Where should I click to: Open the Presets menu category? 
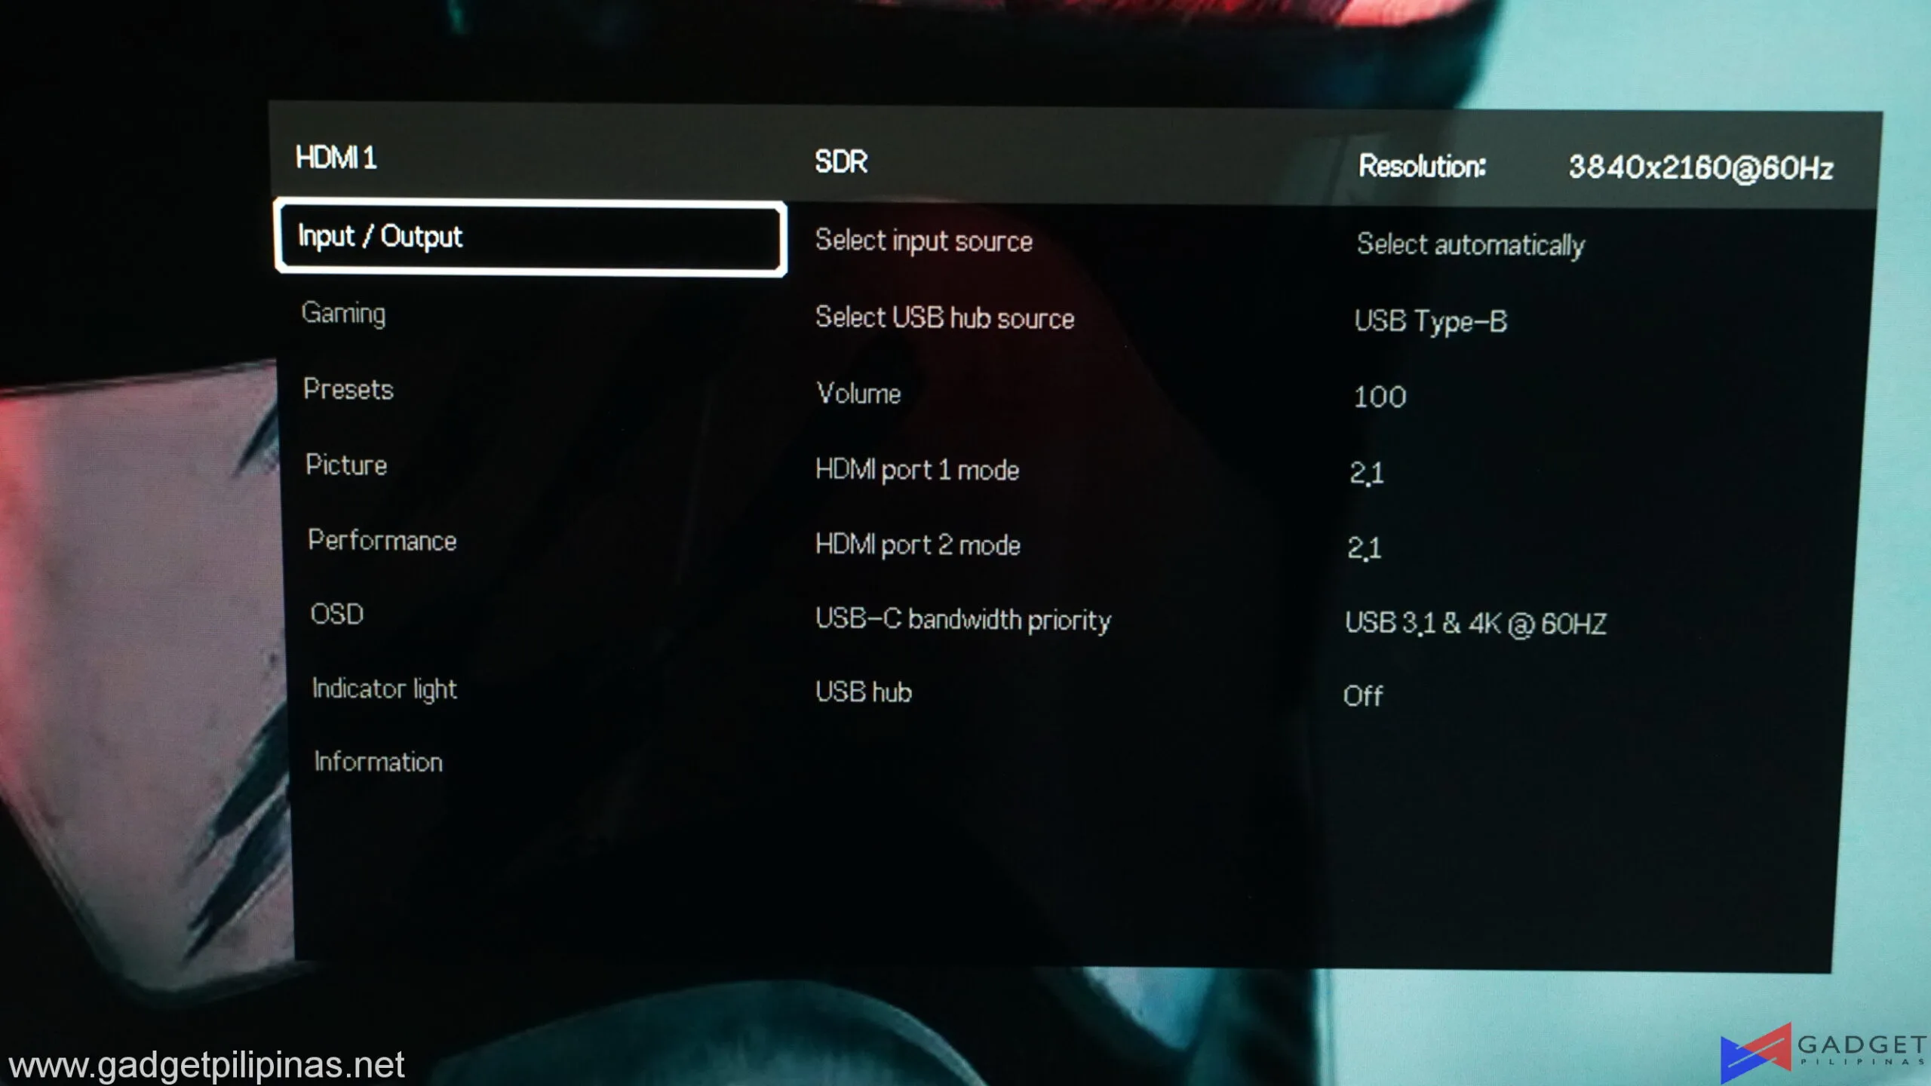348,389
